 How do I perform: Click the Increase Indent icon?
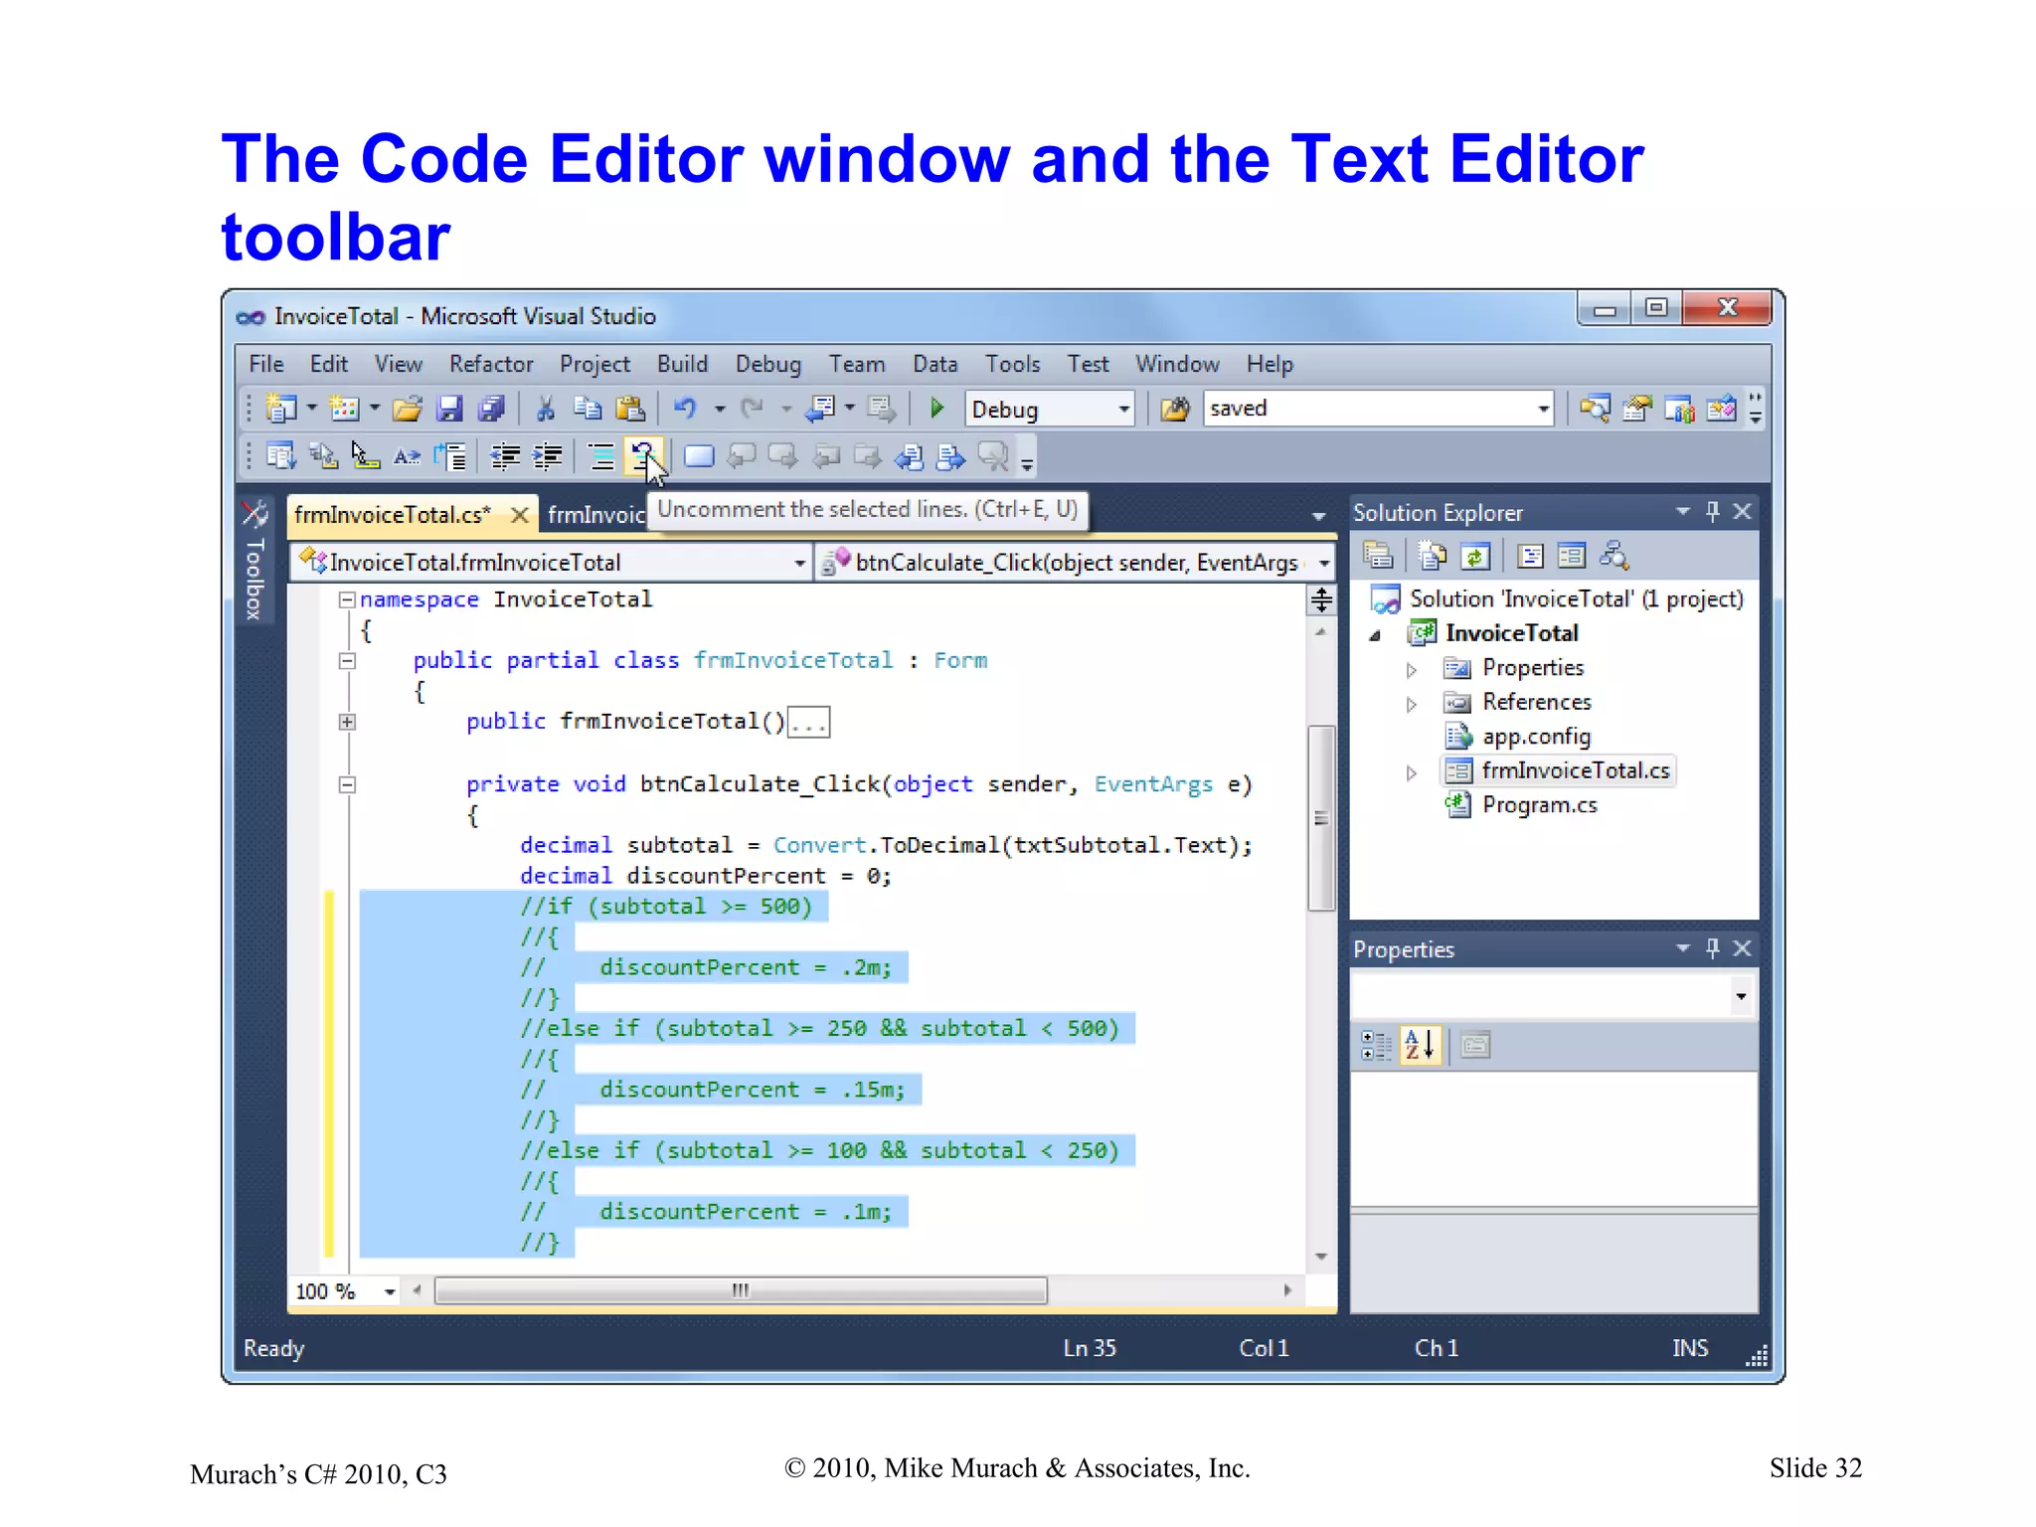point(548,456)
